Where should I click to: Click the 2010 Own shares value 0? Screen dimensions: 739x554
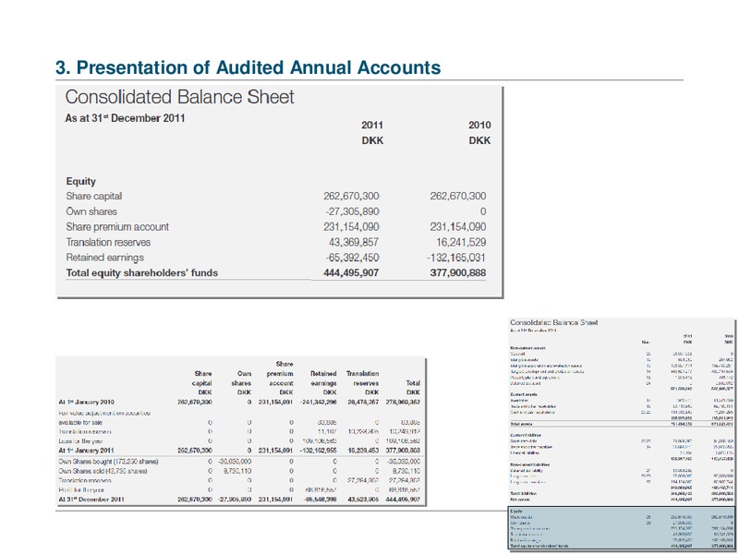(482, 211)
